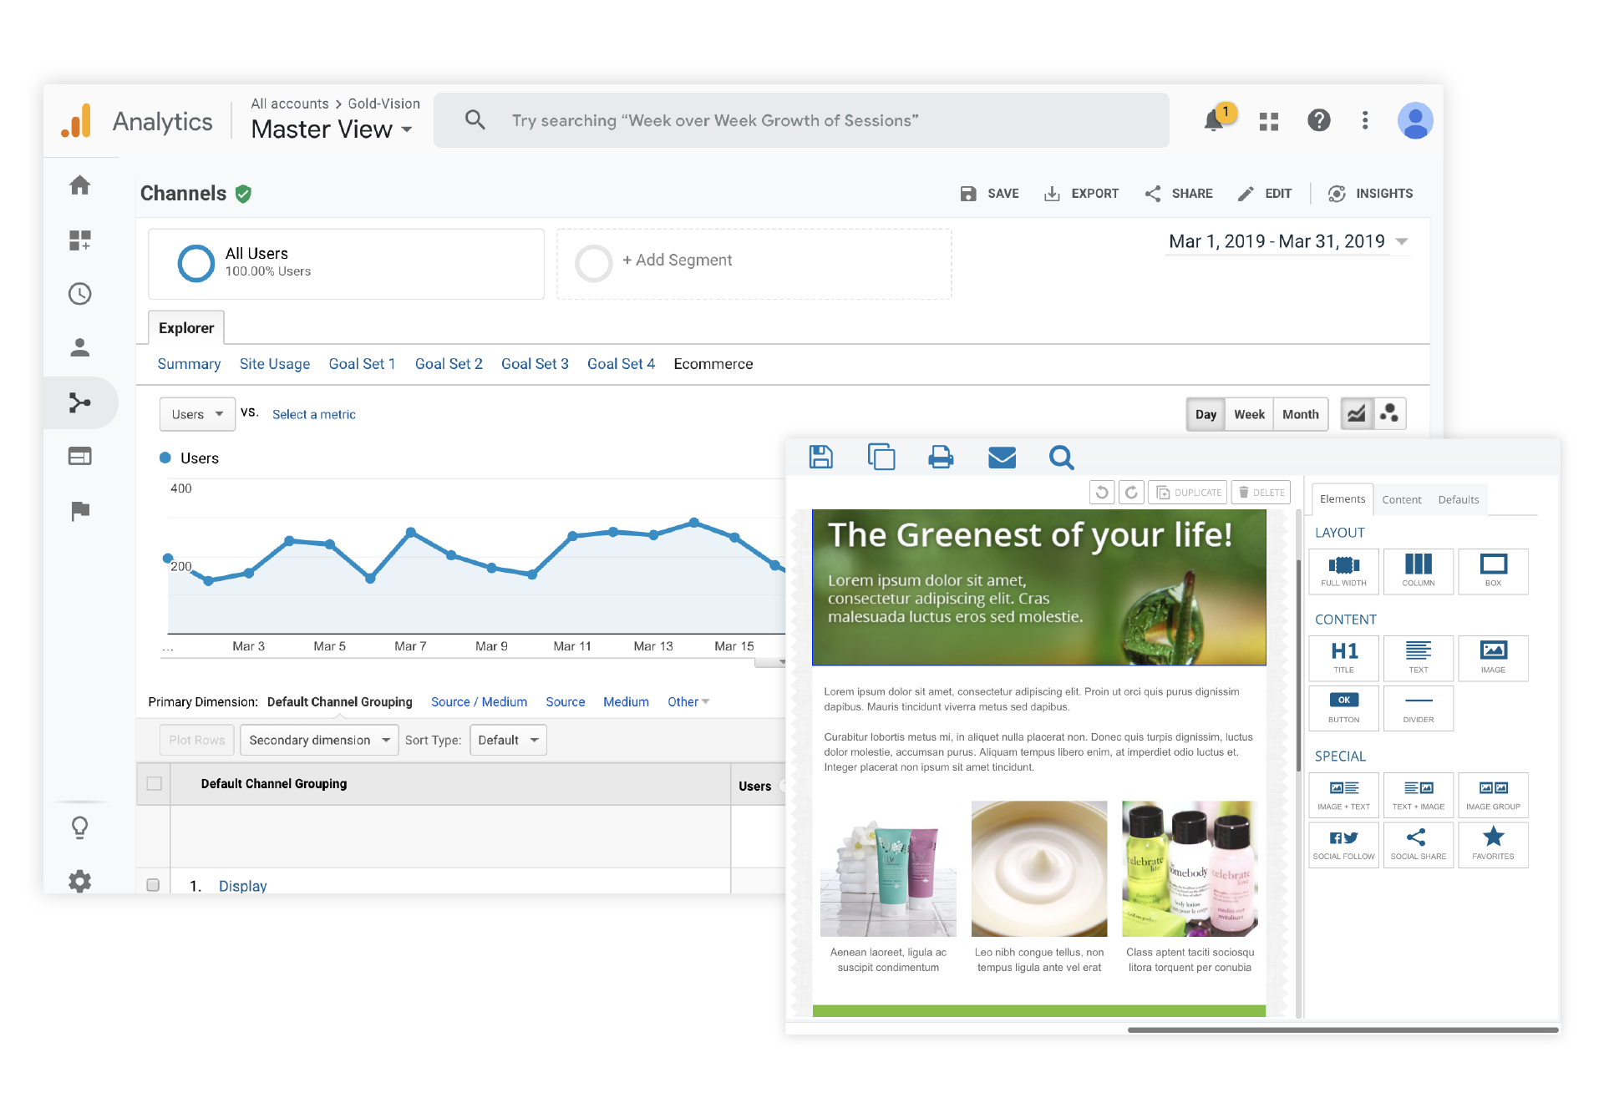
Task: Add a Divider content element
Action: 1418,709
